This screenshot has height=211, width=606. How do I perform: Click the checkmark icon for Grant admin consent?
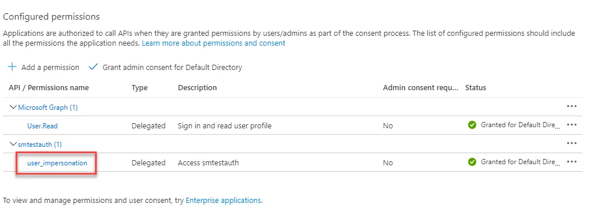click(x=93, y=67)
